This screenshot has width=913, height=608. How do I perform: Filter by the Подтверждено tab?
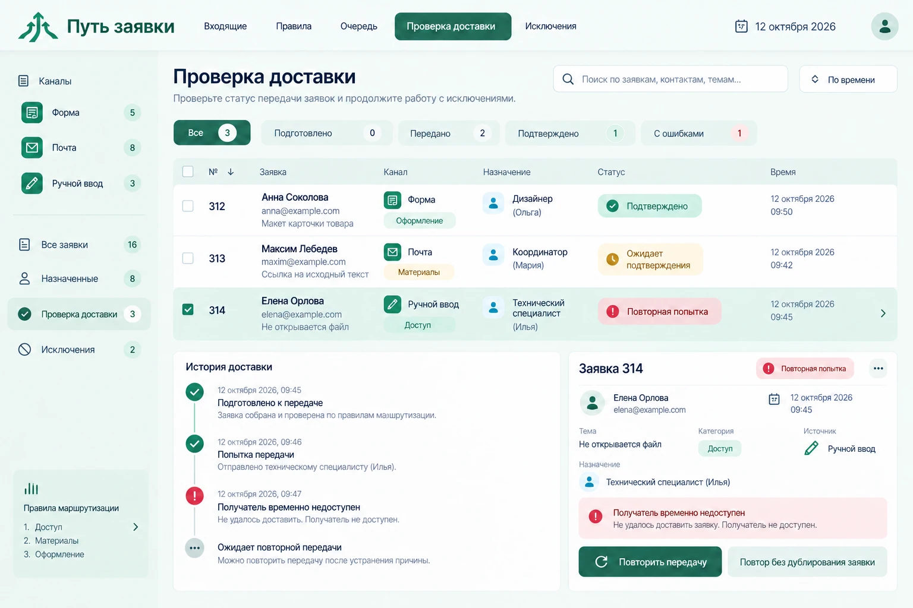tap(570, 133)
